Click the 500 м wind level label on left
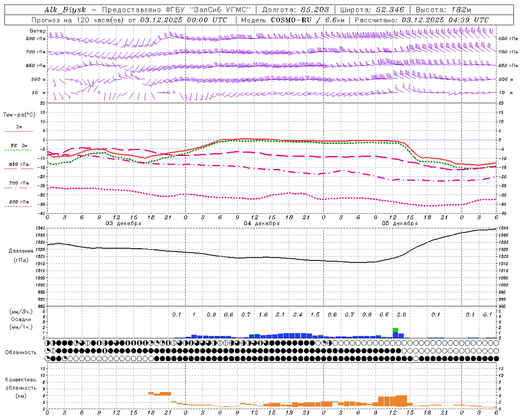The height and width of the screenshot is (416, 520). (x=39, y=79)
